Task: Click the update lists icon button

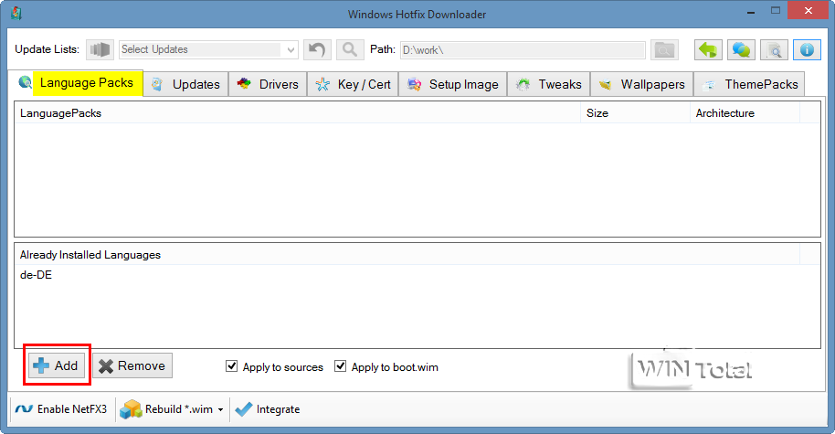Action: [100, 49]
